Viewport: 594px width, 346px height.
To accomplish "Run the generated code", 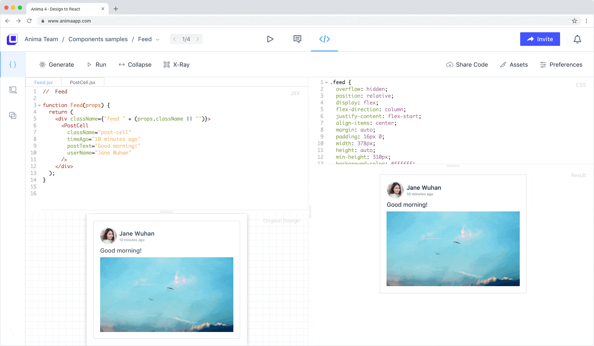I will click(97, 65).
